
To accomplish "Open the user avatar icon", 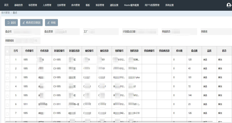I will click(229, 5).
